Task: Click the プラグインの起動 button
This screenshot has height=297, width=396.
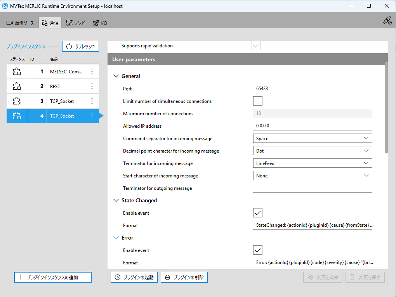Action: (134, 277)
